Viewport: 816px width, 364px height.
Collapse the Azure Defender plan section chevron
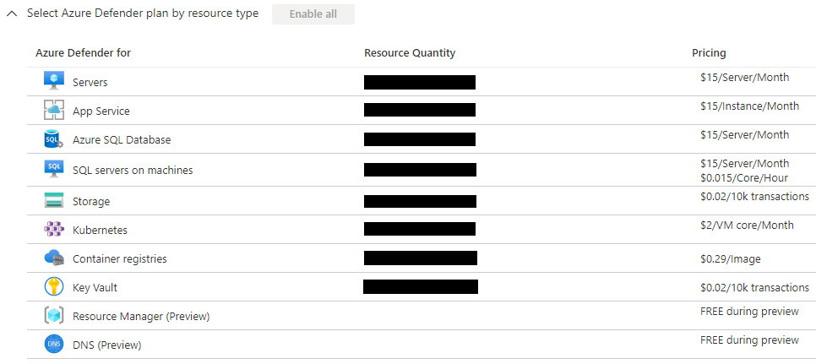pyautogui.click(x=12, y=14)
